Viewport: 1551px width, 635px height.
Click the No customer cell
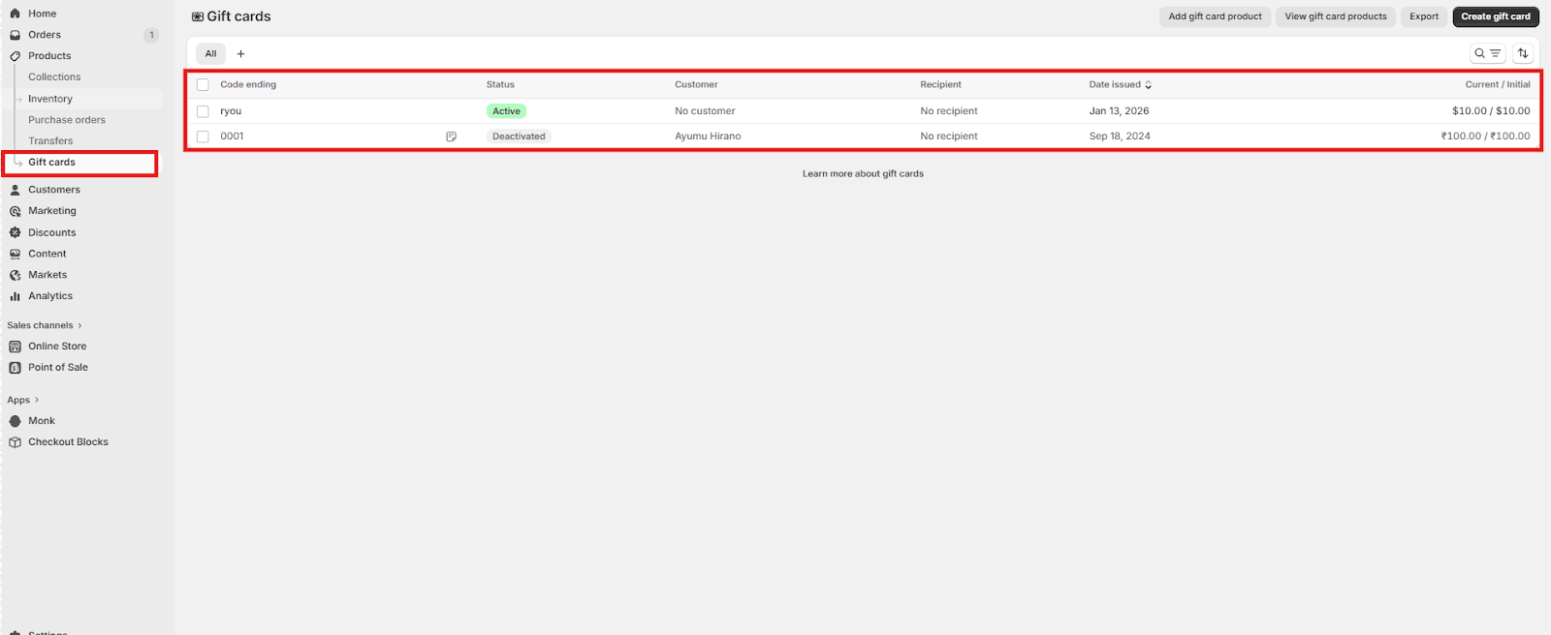point(705,111)
